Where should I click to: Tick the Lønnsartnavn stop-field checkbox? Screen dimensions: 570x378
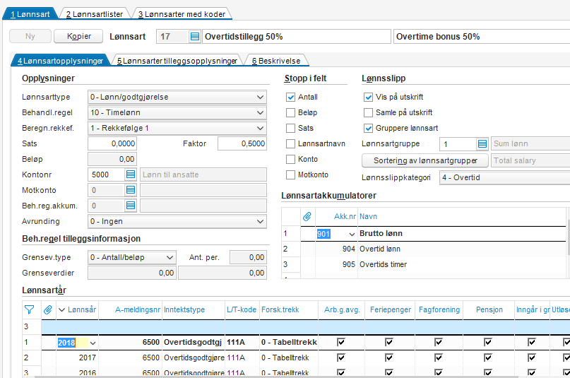290,143
